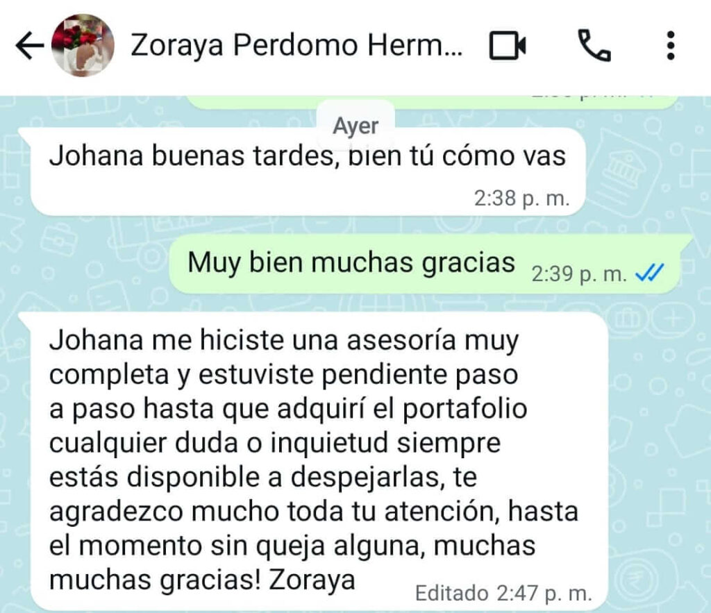Tap the blue double-check read receipt
The height and width of the screenshot is (613, 711).
point(650,274)
